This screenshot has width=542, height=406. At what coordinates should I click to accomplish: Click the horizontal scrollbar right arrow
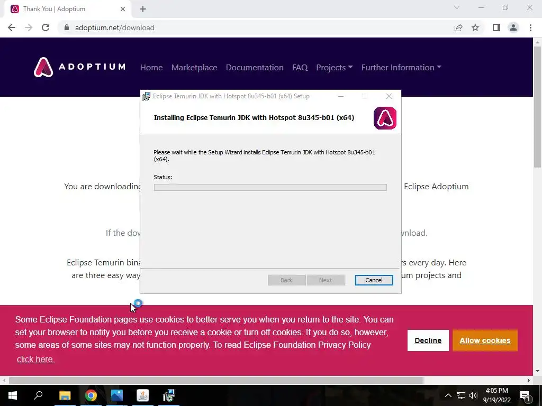pyautogui.click(x=529, y=380)
